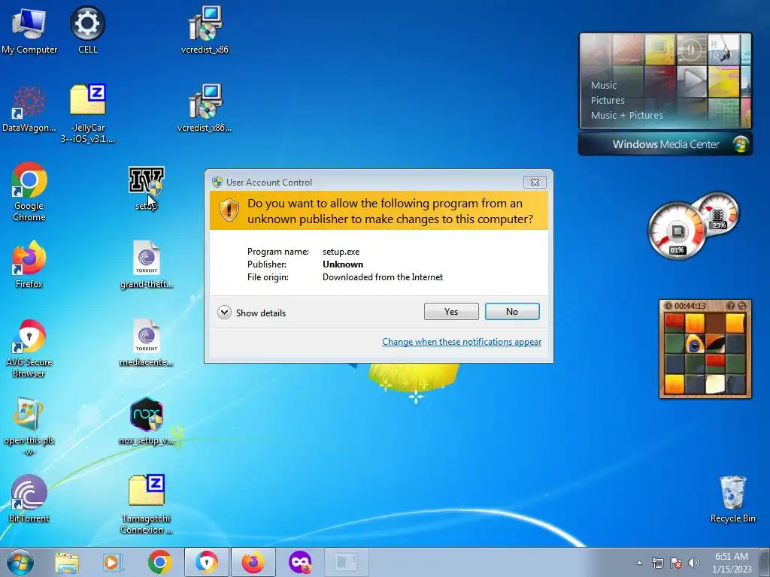This screenshot has width=770, height=577.
Task: Select the vcredist_x86 installer icon
Action: point(205,31)
